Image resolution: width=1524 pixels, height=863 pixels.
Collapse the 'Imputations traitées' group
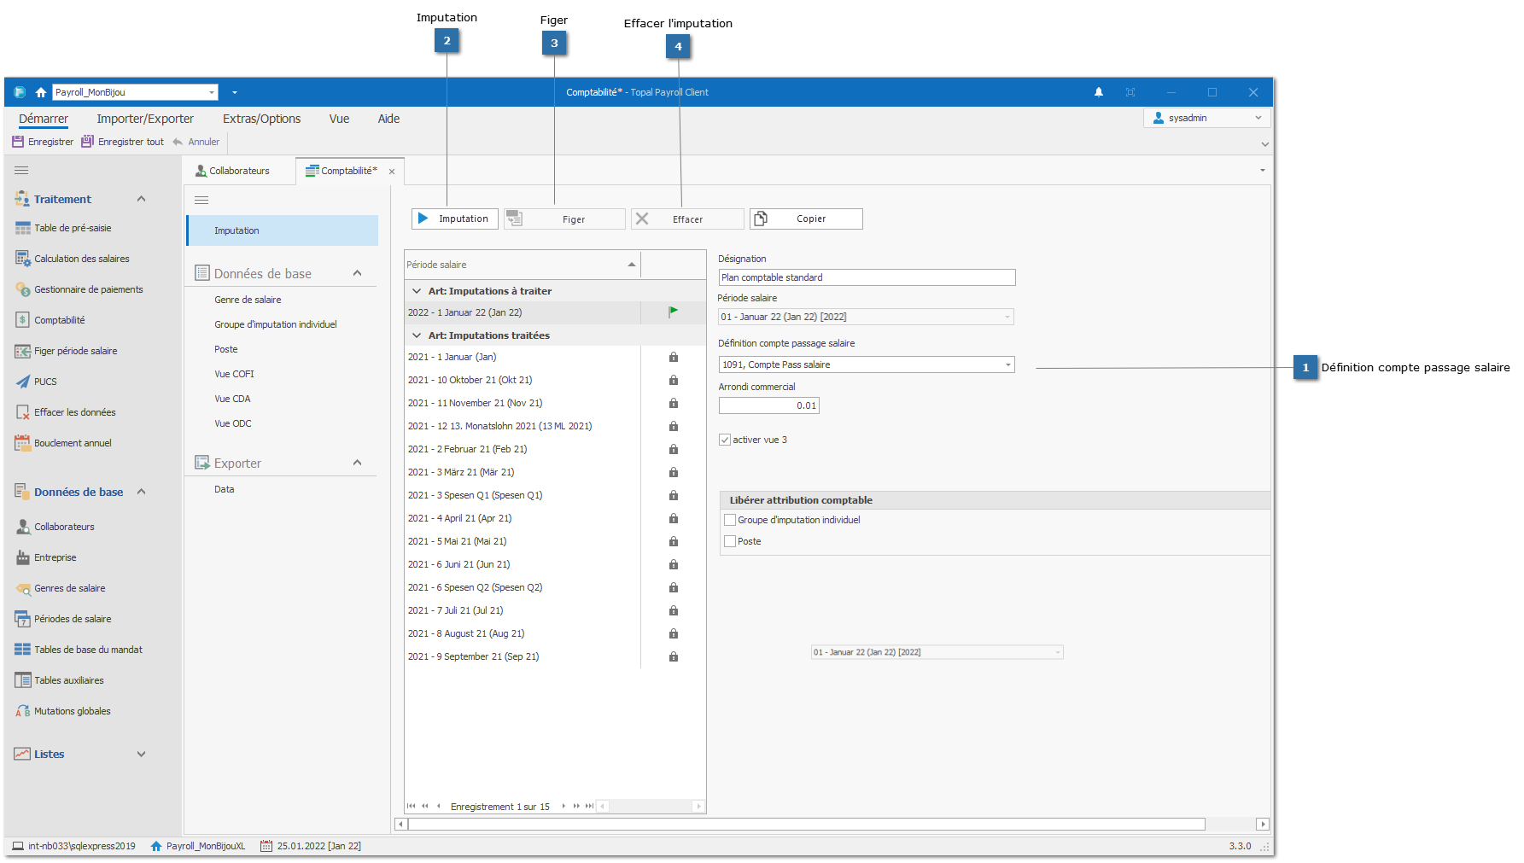(417, 335)
